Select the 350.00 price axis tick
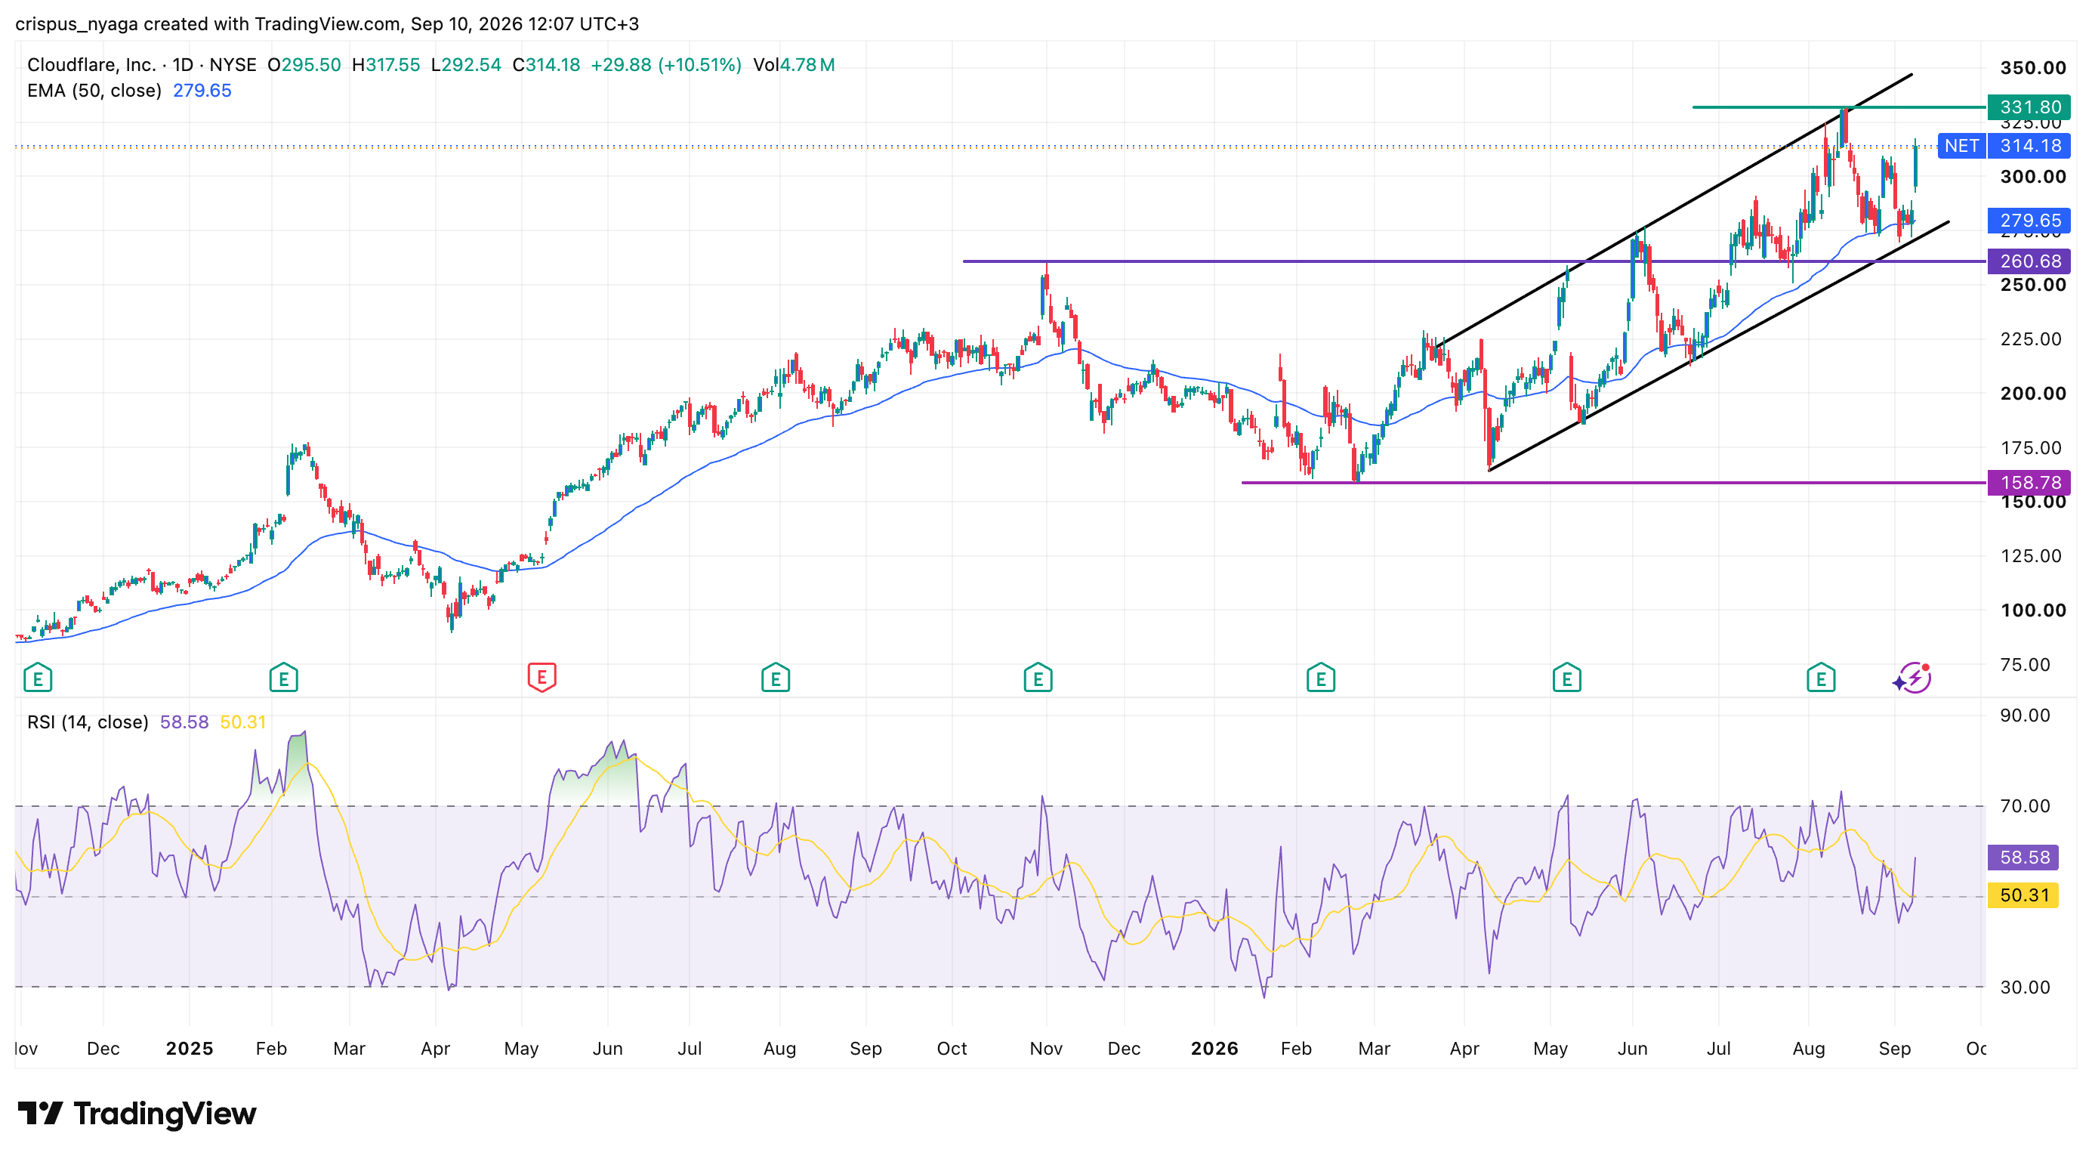Image resolution: width=2092 pixels, height=1159 pixels. (x=2033, y=68)
